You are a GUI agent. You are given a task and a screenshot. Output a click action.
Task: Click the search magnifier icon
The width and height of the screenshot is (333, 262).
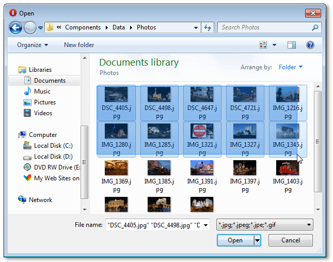tap(315, 27)
